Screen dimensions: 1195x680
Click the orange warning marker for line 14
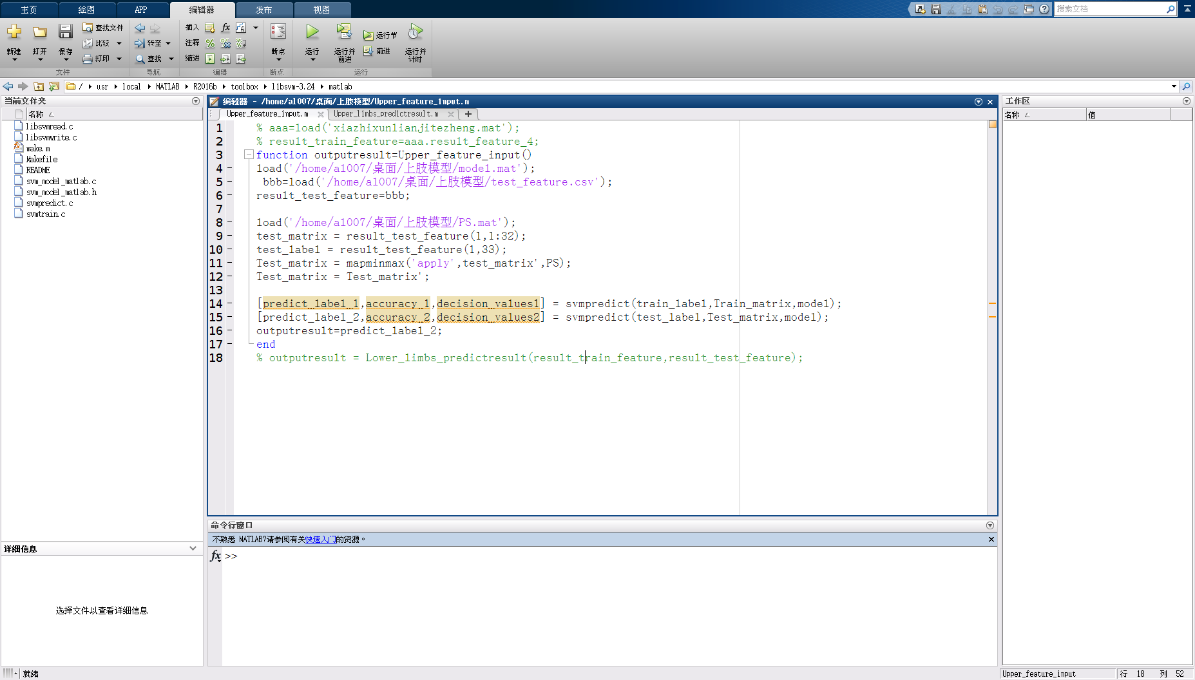992,303
